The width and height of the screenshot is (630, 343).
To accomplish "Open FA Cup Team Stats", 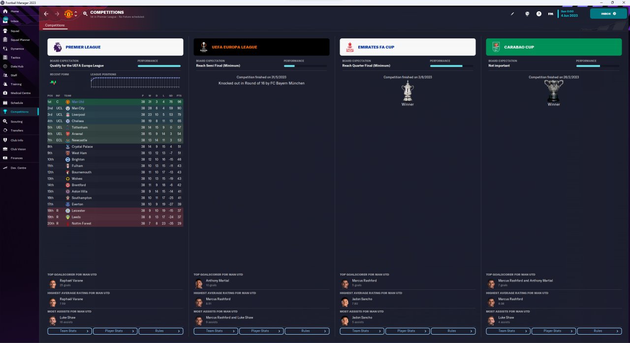I will point(362,331).
